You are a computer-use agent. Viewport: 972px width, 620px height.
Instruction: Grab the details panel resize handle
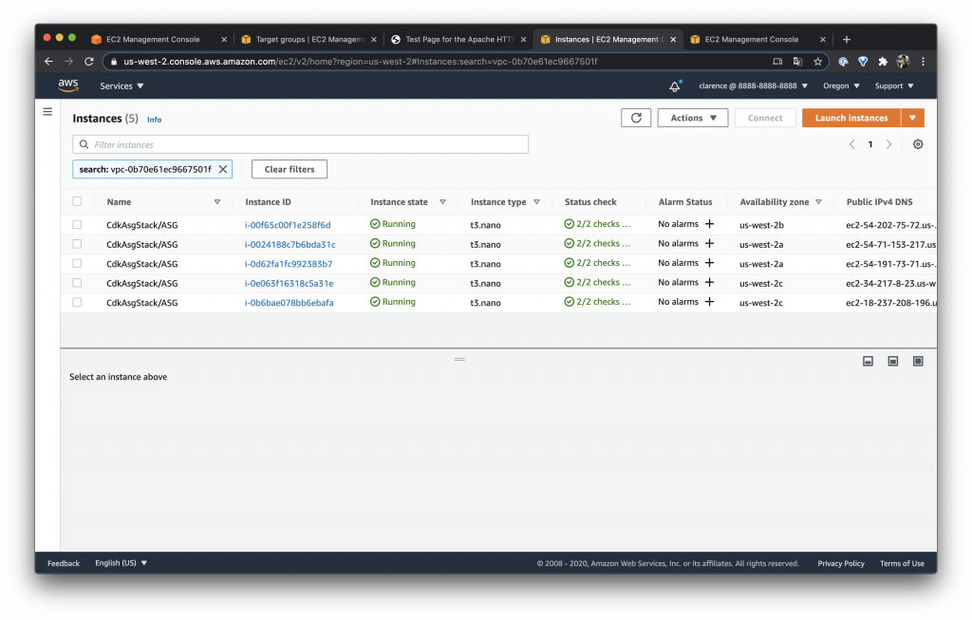coord(459,360)
